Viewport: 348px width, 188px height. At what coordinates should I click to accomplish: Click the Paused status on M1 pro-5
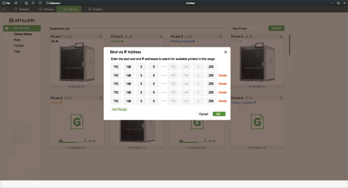56,102
